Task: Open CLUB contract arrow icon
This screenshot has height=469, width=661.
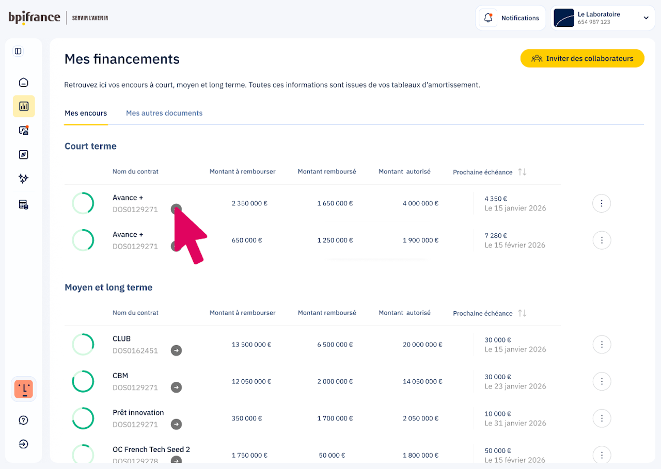Action: coord(177,351)
